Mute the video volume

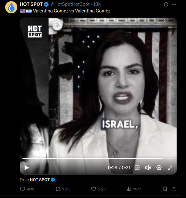point(148,168)
